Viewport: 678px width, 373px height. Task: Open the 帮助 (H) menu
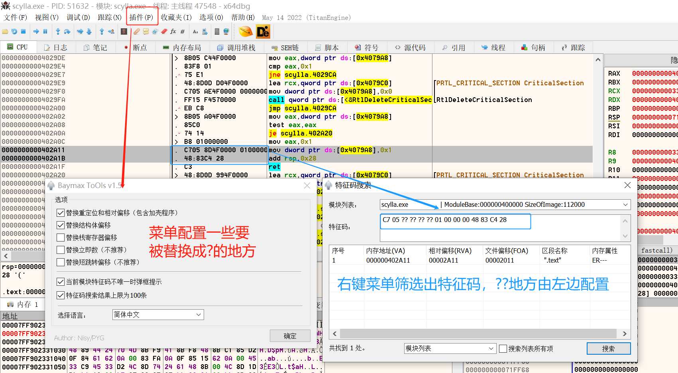tap(243, 18)
